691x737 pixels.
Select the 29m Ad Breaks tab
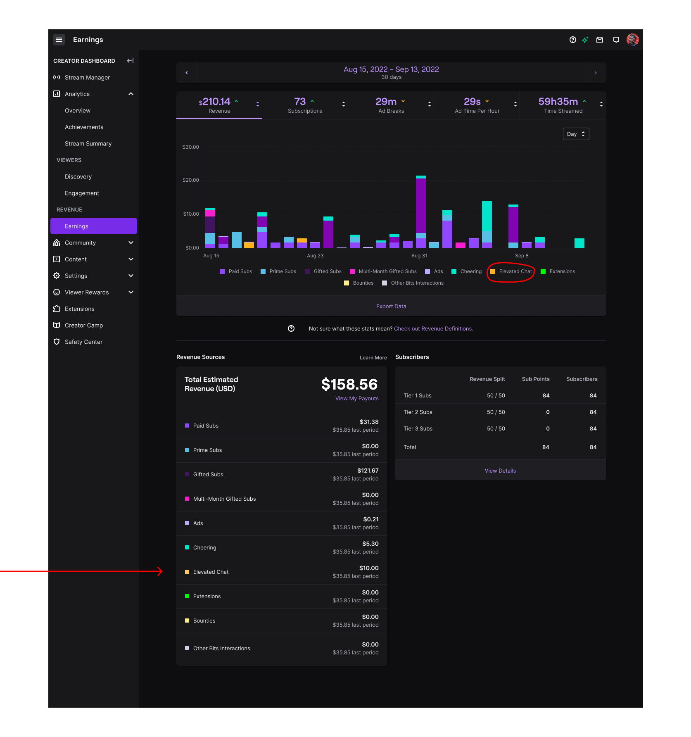(x=391, y=105)
